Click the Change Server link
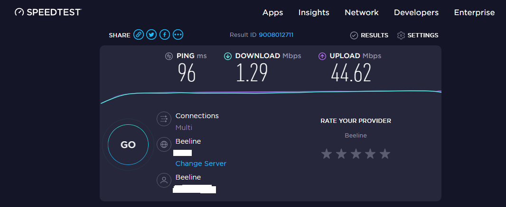 click(x=201, y=164)
